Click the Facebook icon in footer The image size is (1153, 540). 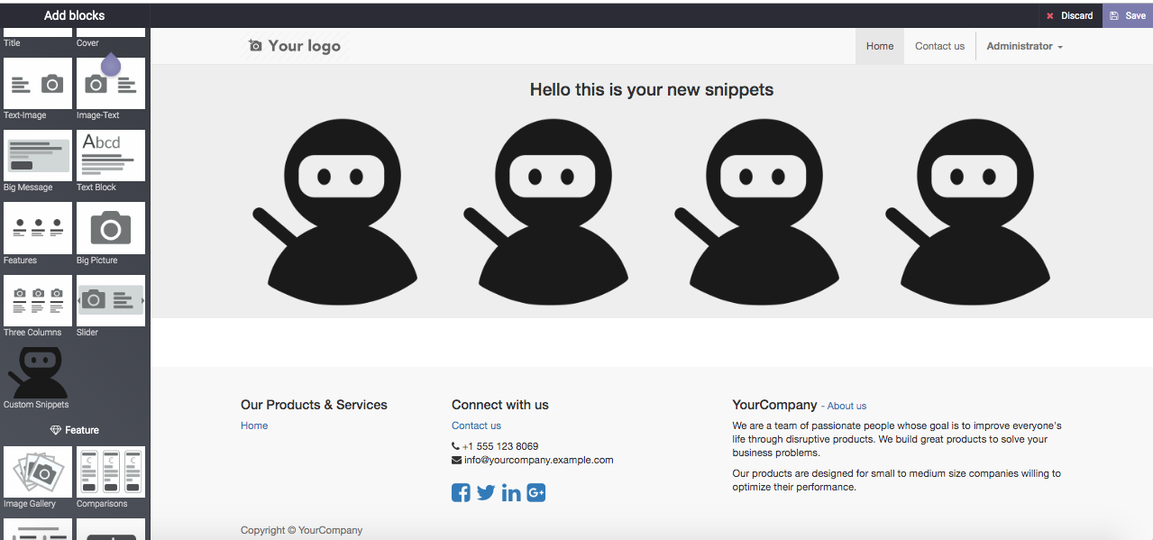point(461,493)
